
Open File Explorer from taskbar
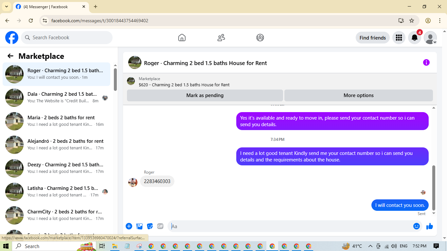click(x=115, y=246)
